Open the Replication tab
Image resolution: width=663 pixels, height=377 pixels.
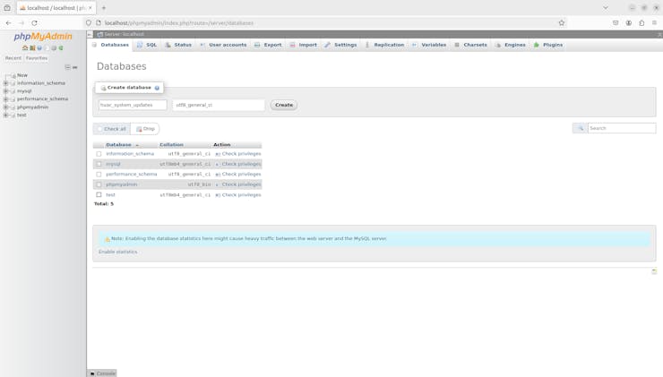point(384,45)
